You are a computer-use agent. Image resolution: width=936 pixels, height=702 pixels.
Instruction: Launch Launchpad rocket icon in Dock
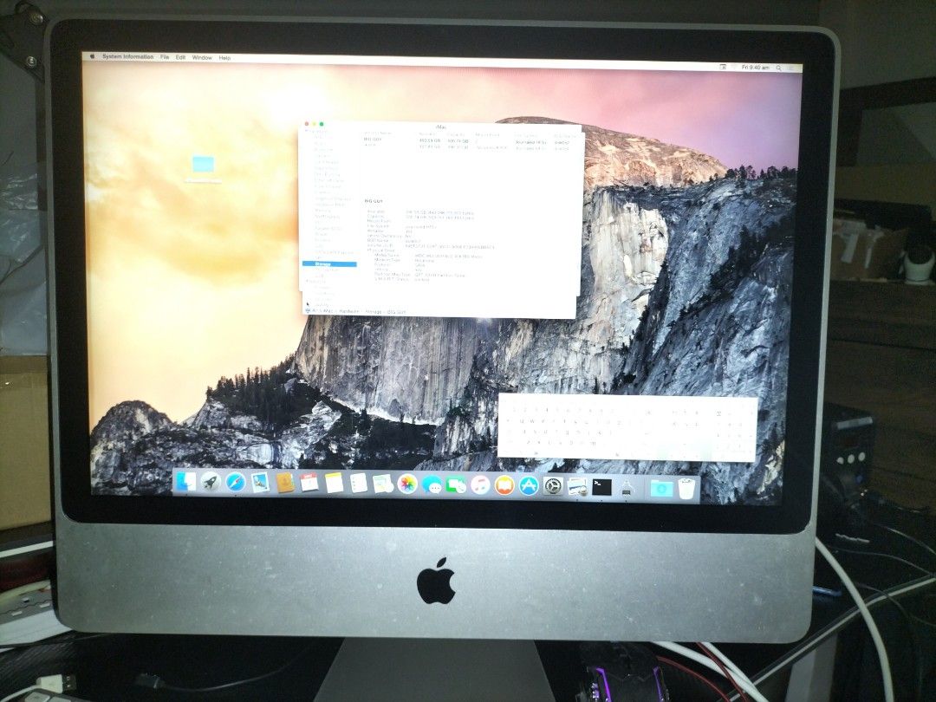(210, 481)
